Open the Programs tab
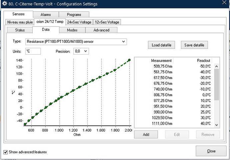 coord(74,15)
